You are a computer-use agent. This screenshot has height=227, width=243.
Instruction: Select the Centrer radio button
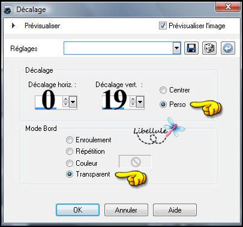coord(163,90)
